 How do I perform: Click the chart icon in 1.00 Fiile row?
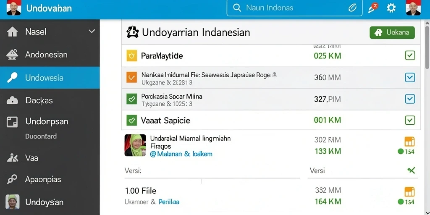coord(409,191)
